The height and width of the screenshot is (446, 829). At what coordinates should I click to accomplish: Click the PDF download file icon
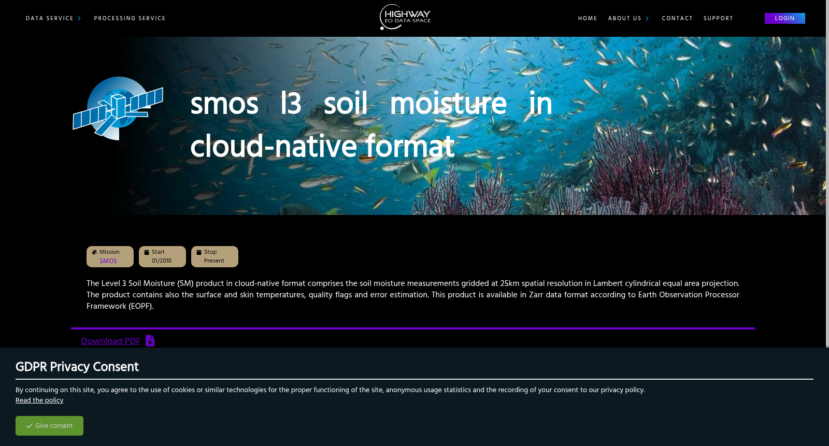click(150, 341)
